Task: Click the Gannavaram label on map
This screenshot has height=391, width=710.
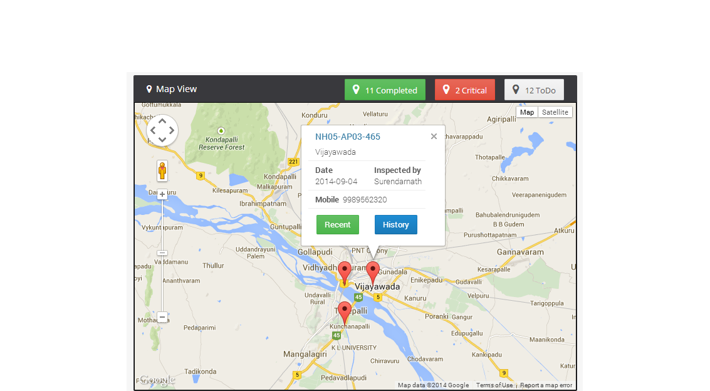Action: tap(520, 252)
